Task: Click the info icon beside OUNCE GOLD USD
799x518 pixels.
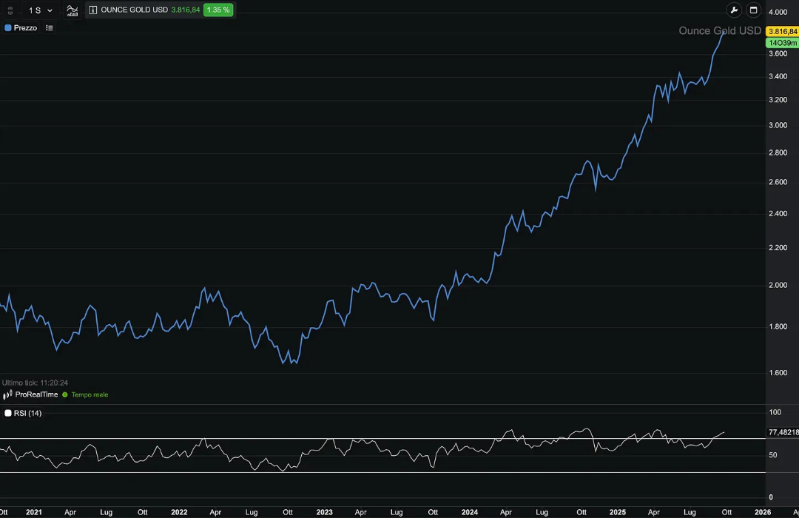Action: coord(92,10)
